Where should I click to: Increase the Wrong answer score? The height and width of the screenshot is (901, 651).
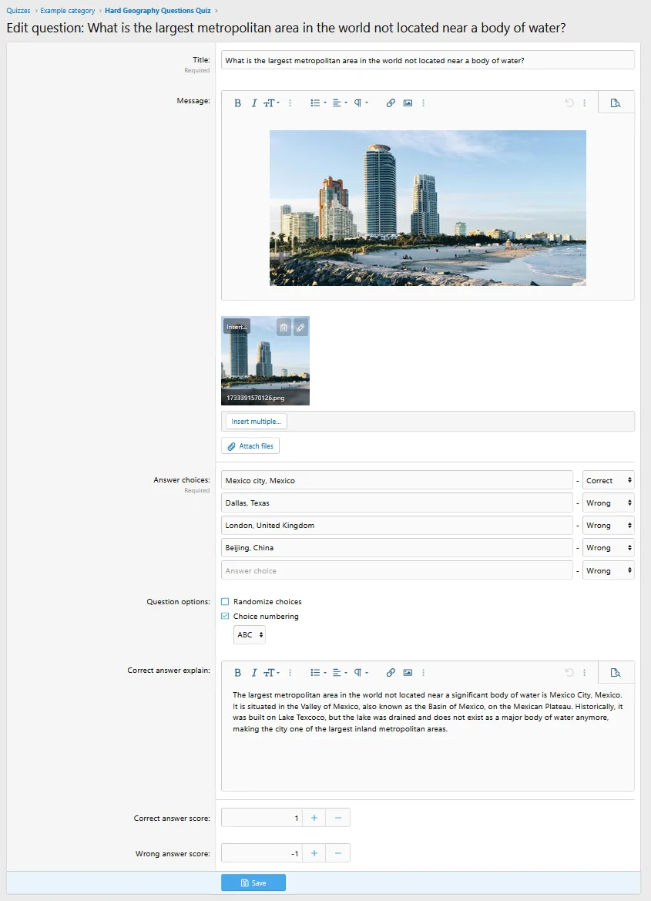(314, 853)
